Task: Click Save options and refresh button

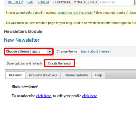Action: [x=24, y=63]
